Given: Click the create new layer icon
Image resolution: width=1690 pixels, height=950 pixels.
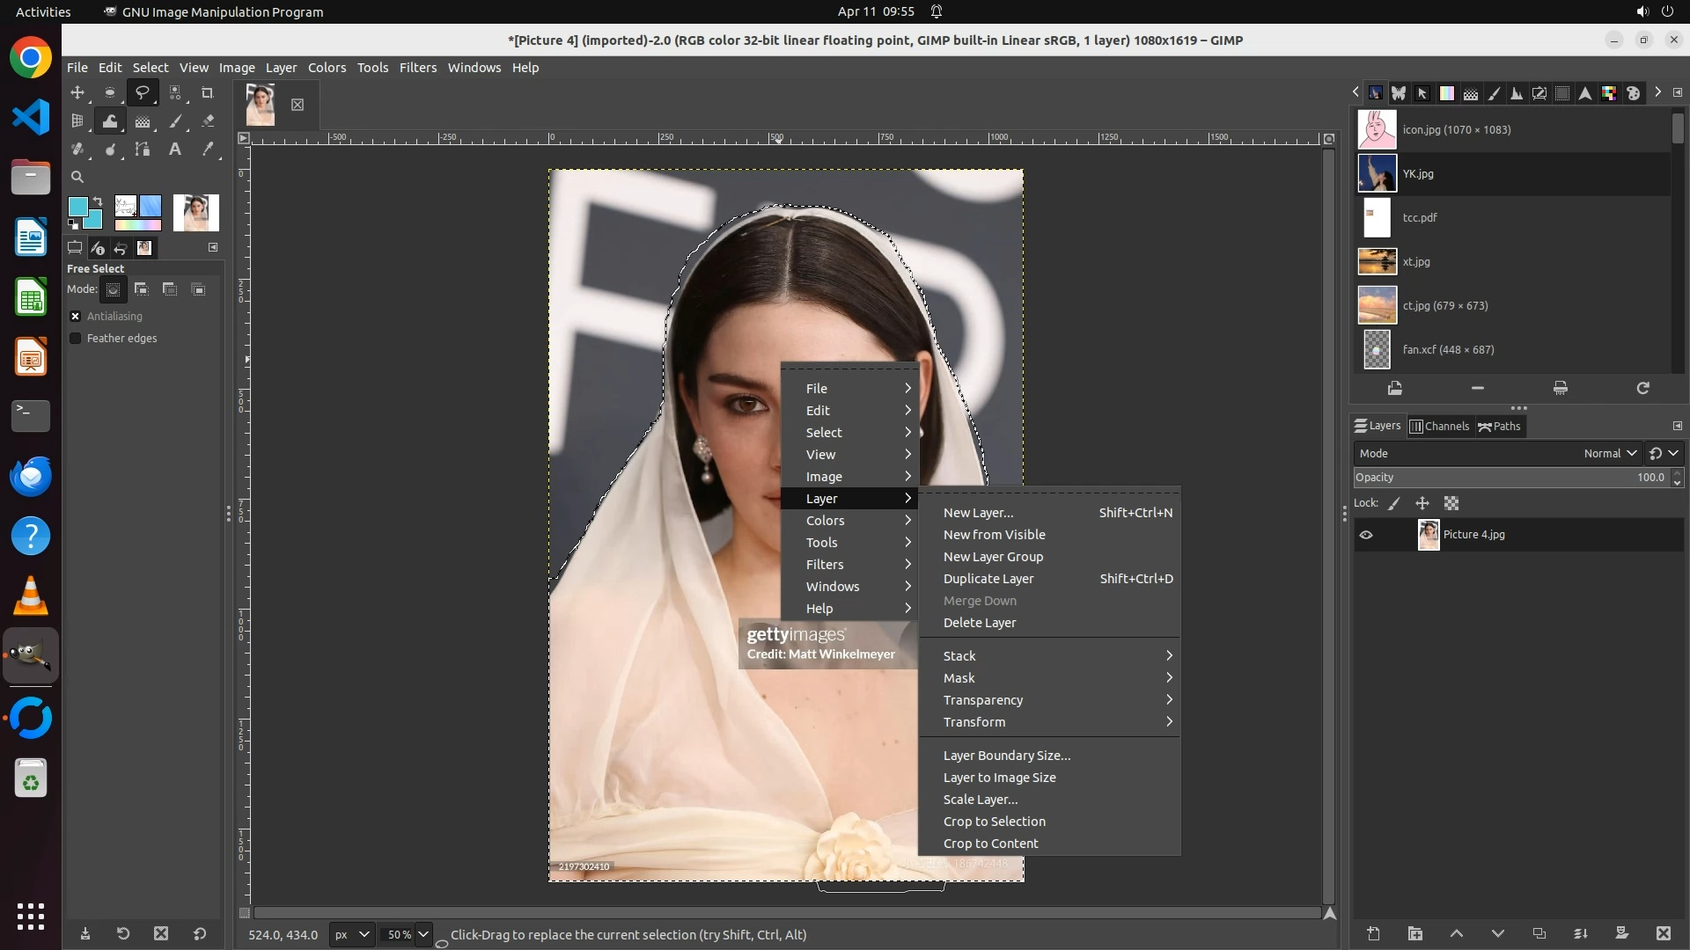Looking at the screenshot, I should point(1373,933).
